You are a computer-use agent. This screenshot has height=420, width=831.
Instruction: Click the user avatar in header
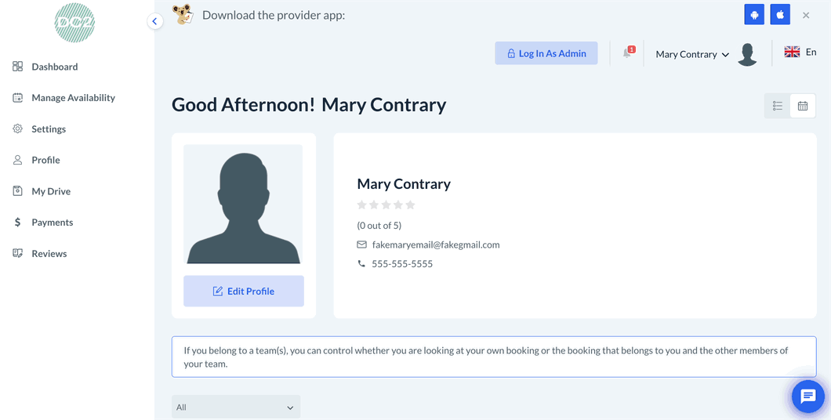point(748,54)
